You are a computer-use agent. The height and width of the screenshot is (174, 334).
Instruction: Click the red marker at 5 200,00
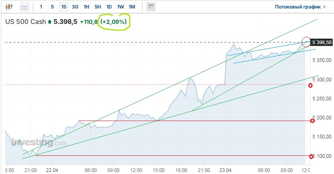(312, 121)
